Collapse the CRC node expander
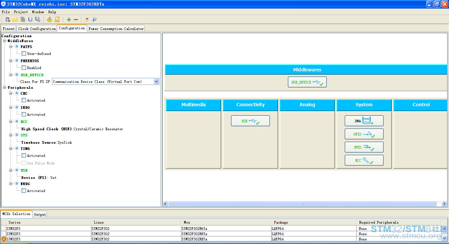 (11, 93)
